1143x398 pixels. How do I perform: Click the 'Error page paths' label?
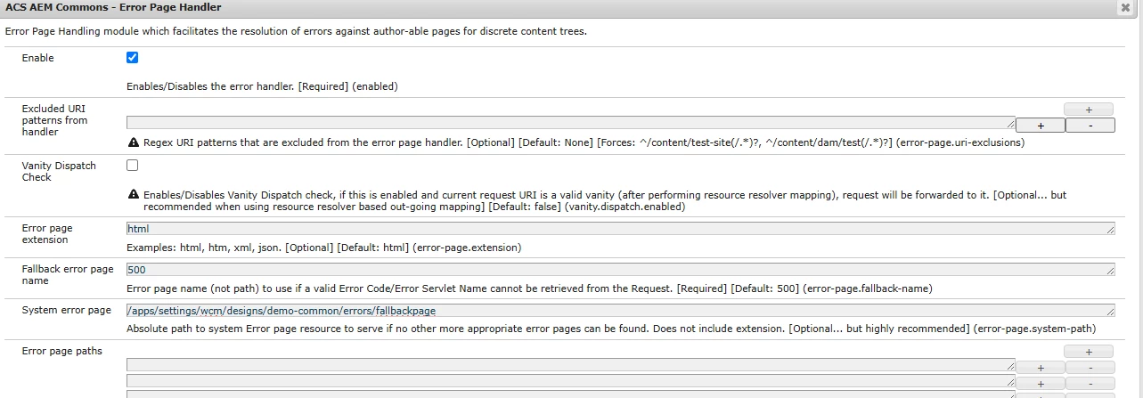pyautogui.click(x=62, y=351)
